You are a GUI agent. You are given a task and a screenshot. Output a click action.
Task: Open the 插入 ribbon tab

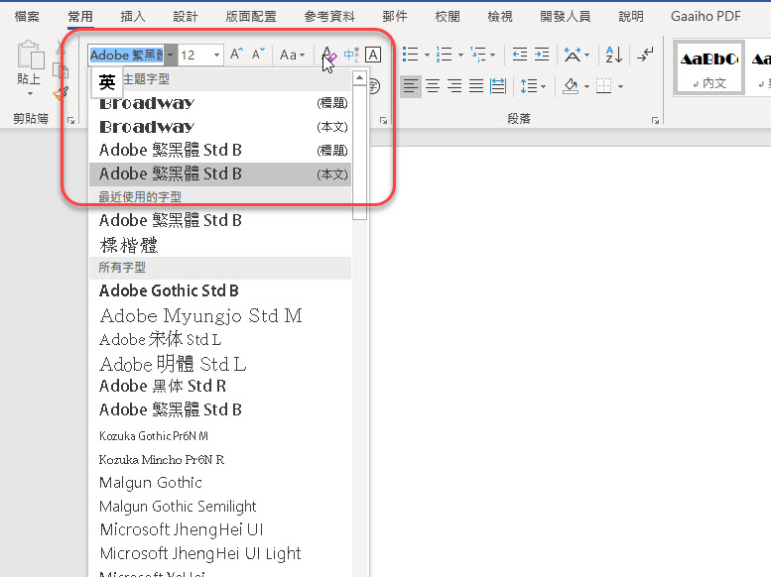tap(132, 17)
